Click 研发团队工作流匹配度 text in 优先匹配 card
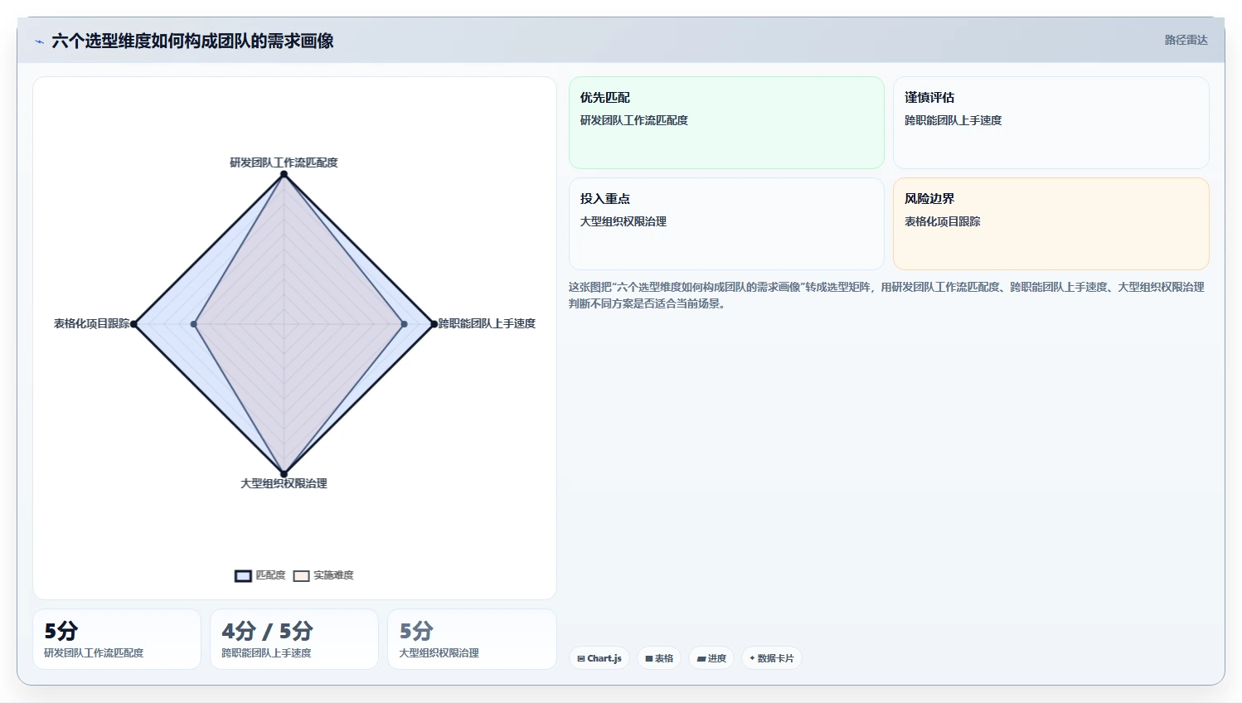Viewport: 1242px width, 703px height. pyautogui.click(x=633, y=120)
